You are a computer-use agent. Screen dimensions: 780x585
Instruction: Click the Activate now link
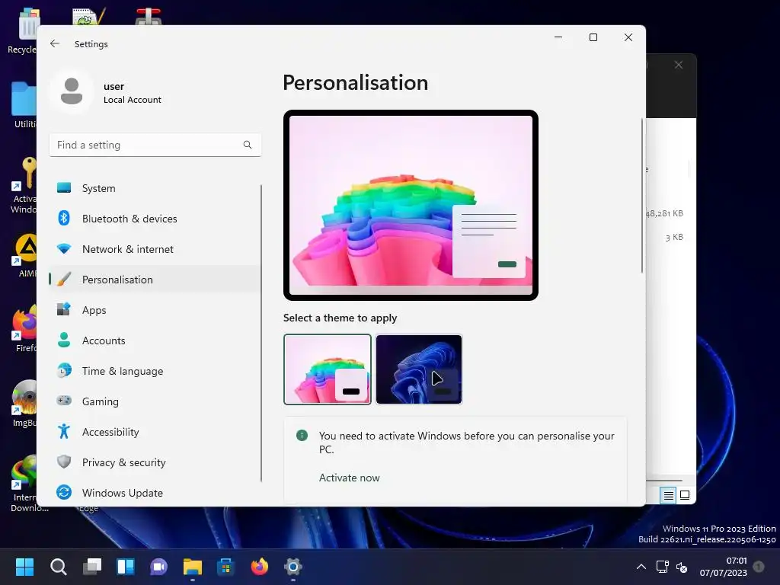[x=349, y=478]
